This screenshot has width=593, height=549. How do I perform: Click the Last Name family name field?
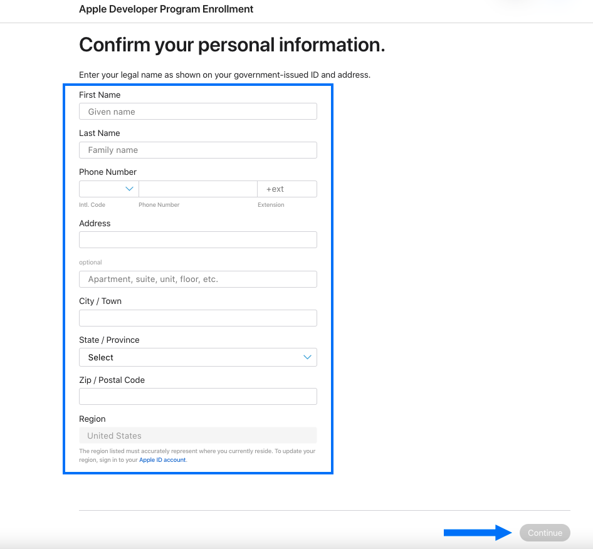[197, 150]
